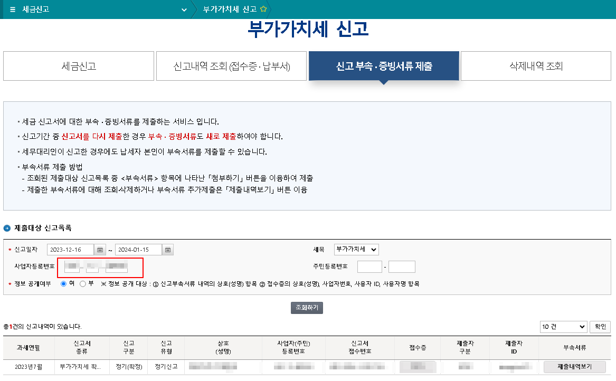Click the blurred 접수증 button in the row
Screen dimensions: 616x381
(418, 367)
